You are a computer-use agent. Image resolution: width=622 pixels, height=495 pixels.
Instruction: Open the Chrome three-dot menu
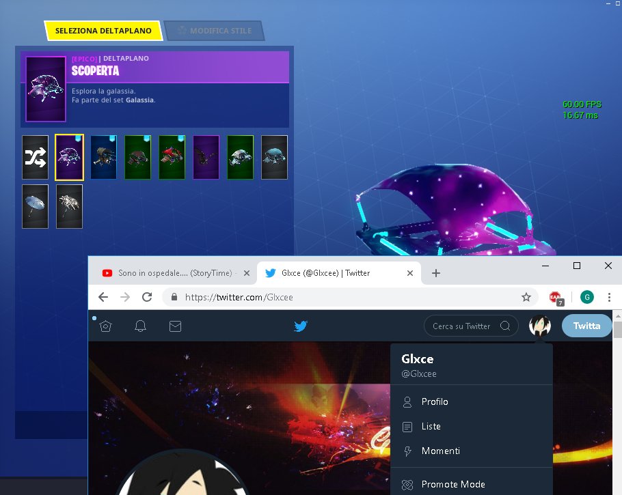pos(609,297)
